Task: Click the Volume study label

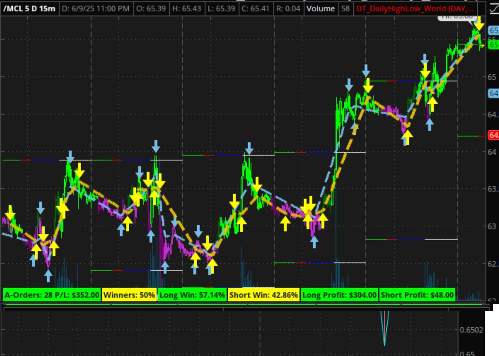Action: (x=320, y=8)
